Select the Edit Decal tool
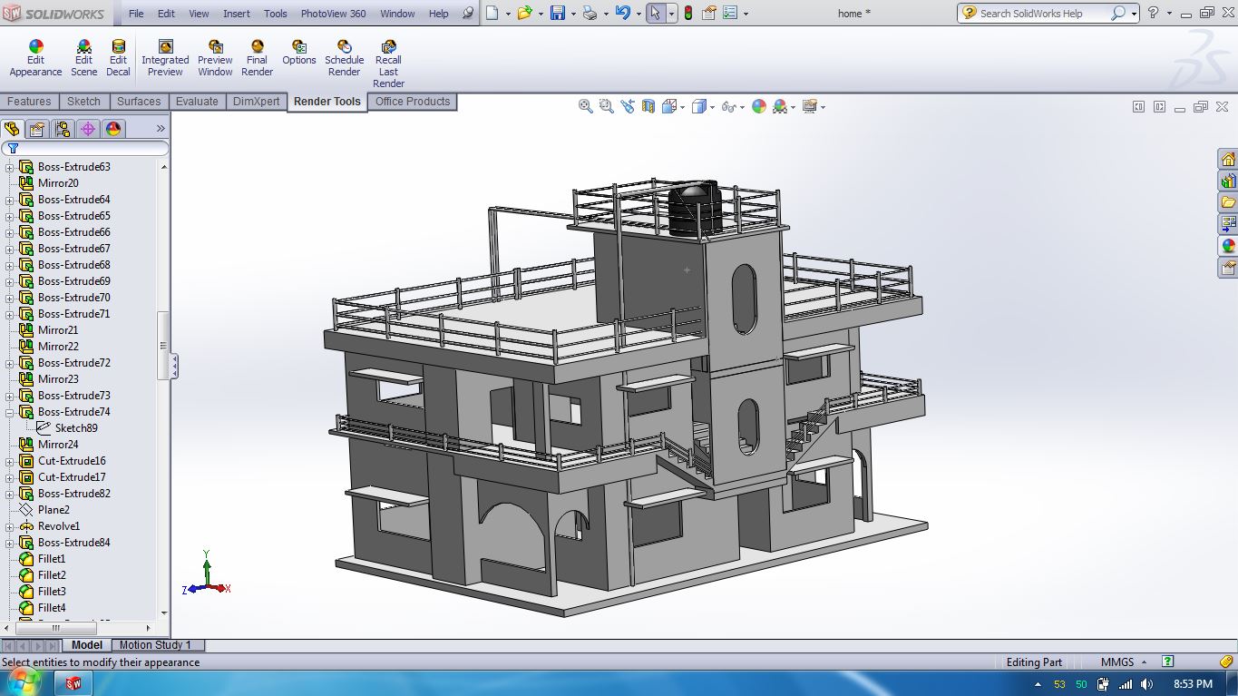Screen dimensions: 1238x696 tap(118, 58)
